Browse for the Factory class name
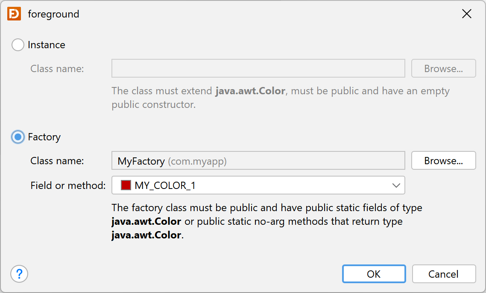 [x=444, y=160]
